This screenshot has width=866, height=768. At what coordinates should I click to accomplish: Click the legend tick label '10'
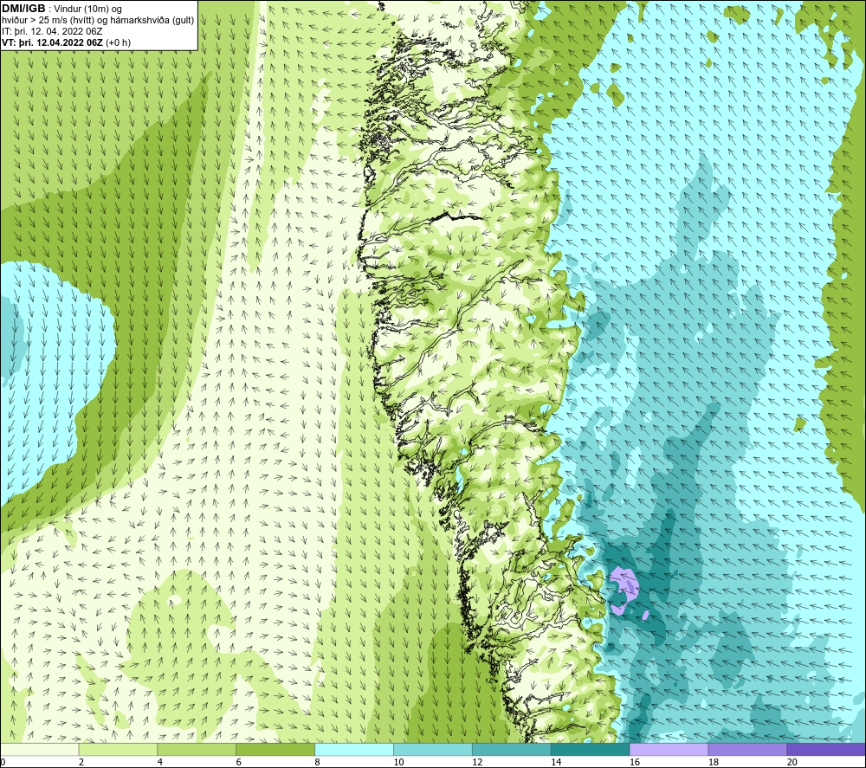click(398, 762)
